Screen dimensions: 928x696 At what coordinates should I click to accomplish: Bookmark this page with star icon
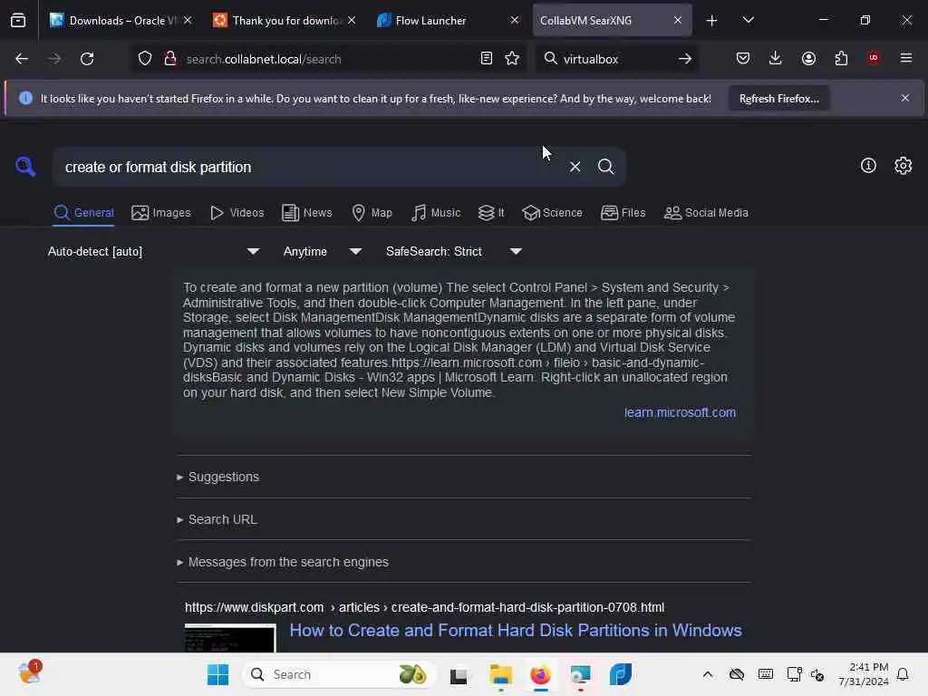pos(512,59)
